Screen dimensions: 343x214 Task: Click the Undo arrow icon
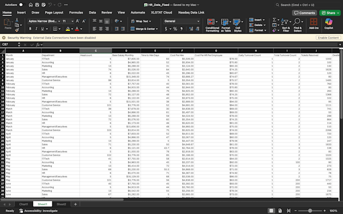coord(50,5)
